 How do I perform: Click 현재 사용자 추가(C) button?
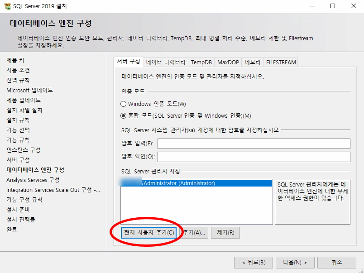(148, 233)
